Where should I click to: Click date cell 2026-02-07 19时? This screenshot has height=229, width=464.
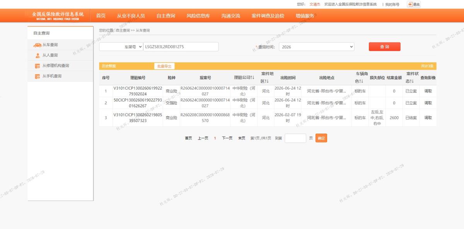(288, 118)
